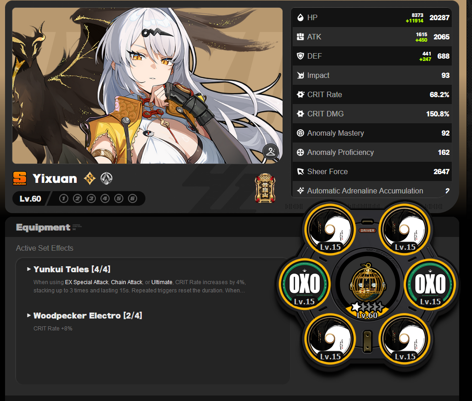472x401 pixels.
Task: Click the Automatic Adrenaline Accumulation icon
Action: coord(300,191)
